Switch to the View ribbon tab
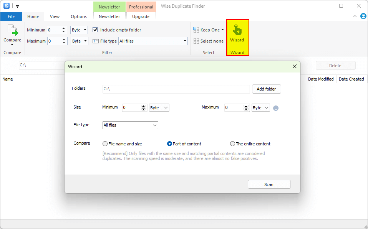 click(x=55, y=16)
